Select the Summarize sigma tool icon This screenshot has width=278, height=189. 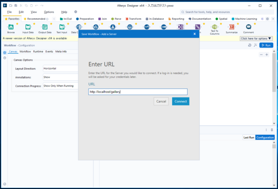click(232, 27)
